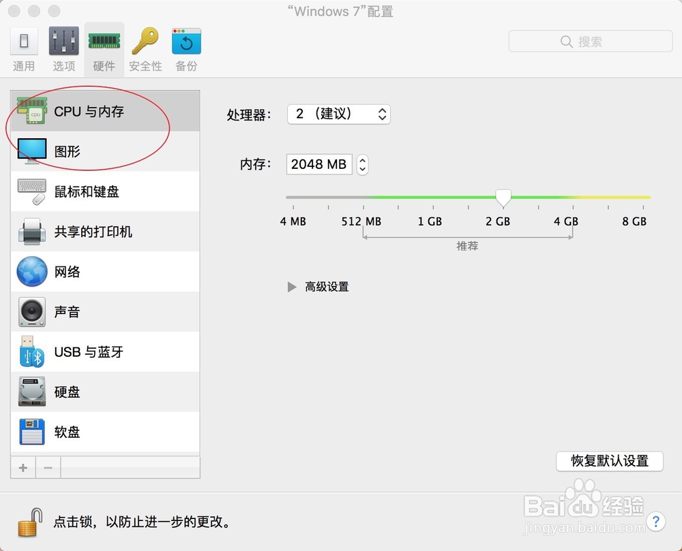Select the 硬件 (Hardware) memory chip icon

pyautogui.click(x=104, y=42)
